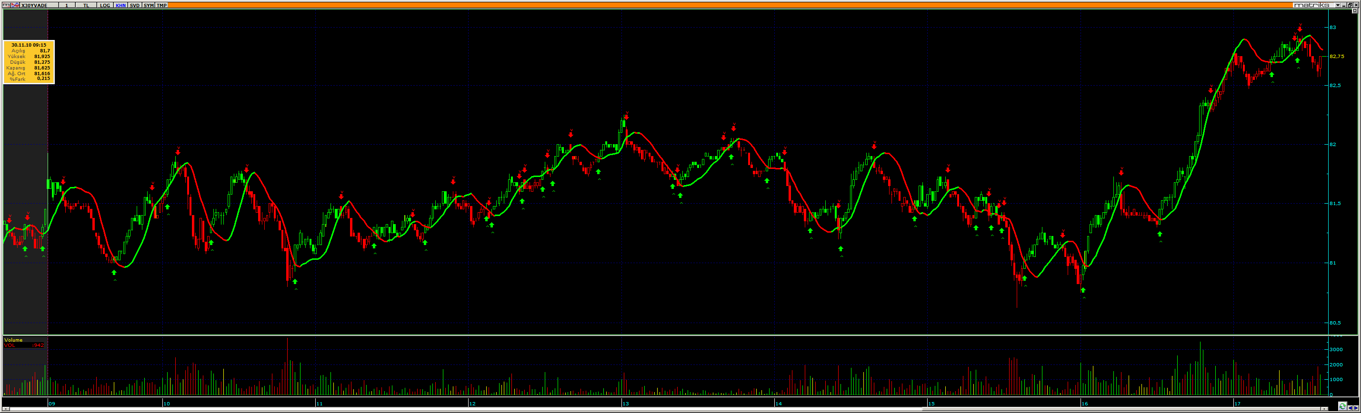The image size is (1361, 413).
Task: Click the 83 price axis label
Action: [1332, 27]
